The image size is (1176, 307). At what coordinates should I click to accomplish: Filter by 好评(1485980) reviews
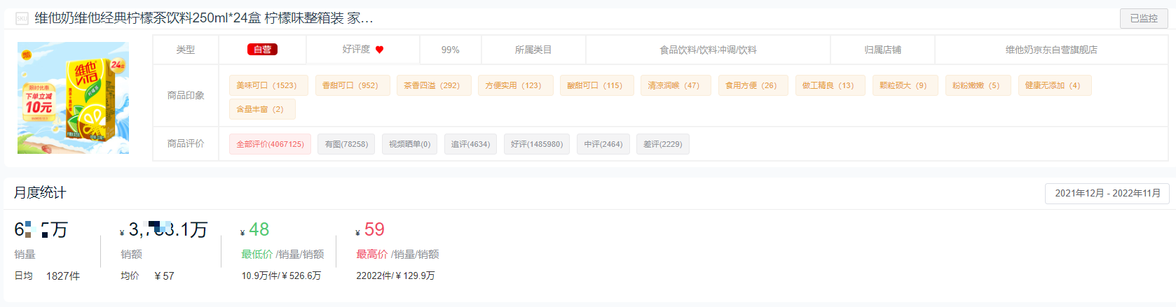tap(537, 144)
